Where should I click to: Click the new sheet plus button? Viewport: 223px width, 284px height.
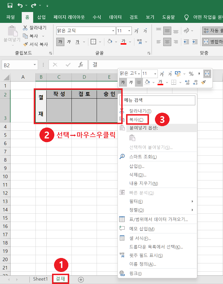81,279
